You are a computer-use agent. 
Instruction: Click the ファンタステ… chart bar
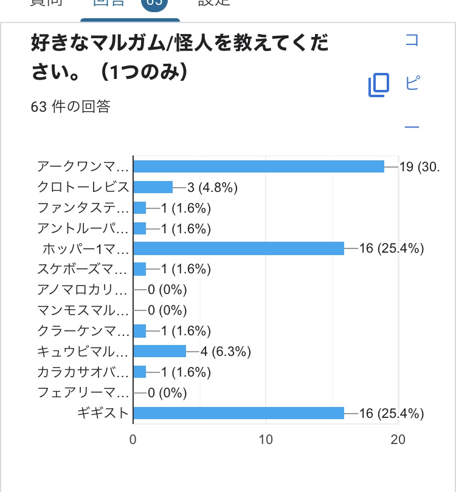pyautogui.click(x=140, y=208)
